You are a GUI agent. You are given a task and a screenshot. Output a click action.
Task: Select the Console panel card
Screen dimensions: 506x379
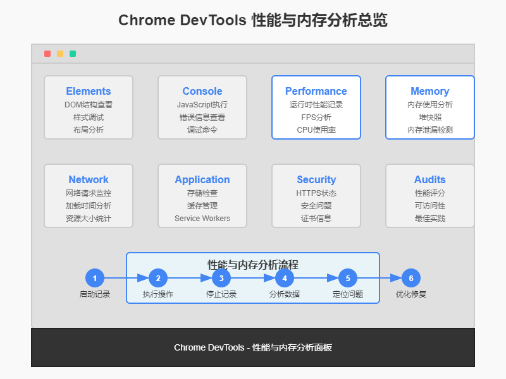(202, 107)
